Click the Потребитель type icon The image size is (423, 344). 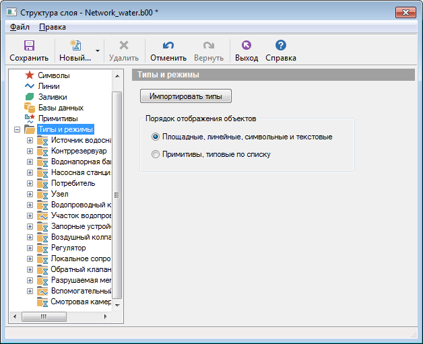tap(42, 184)
